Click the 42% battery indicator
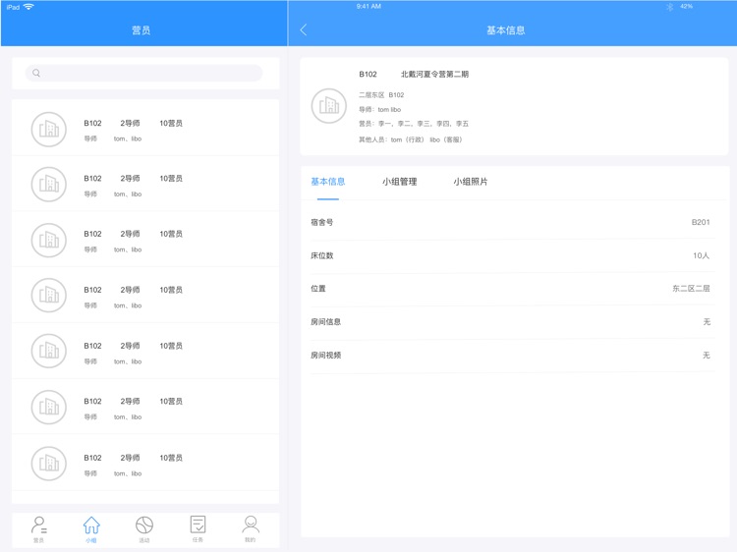 pyautogui.click(x=686, y=6)
